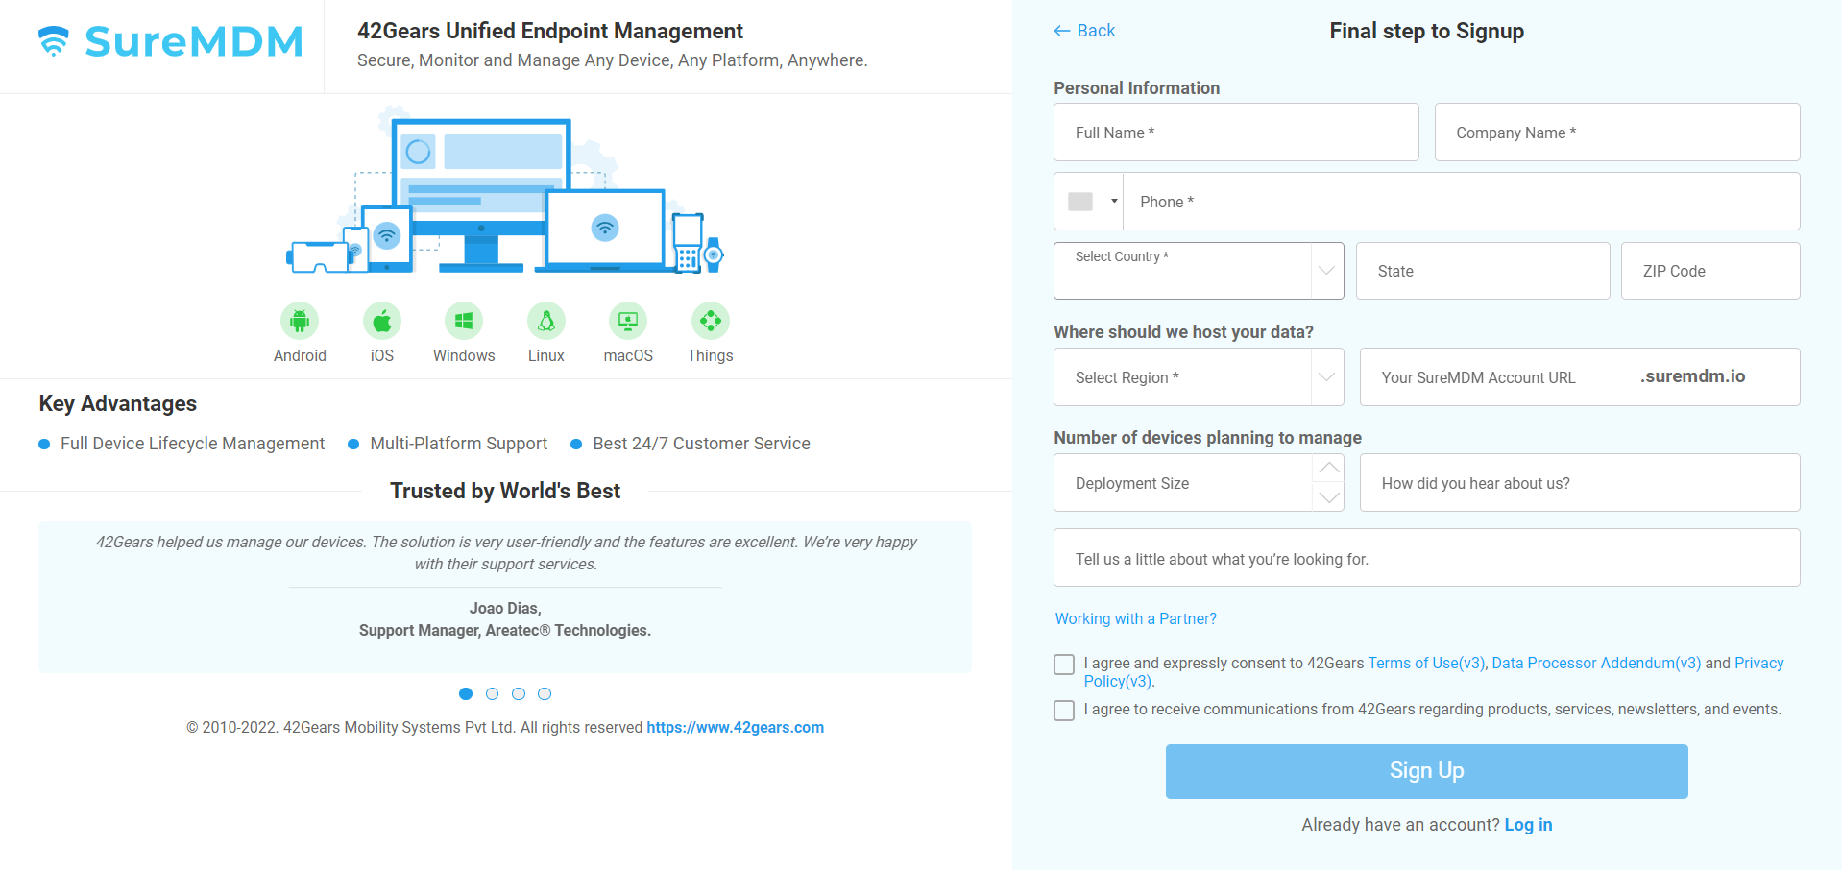Open the Select Region dropdown
Viewport: 1842px width, 870px height.
coord(1197,376)
